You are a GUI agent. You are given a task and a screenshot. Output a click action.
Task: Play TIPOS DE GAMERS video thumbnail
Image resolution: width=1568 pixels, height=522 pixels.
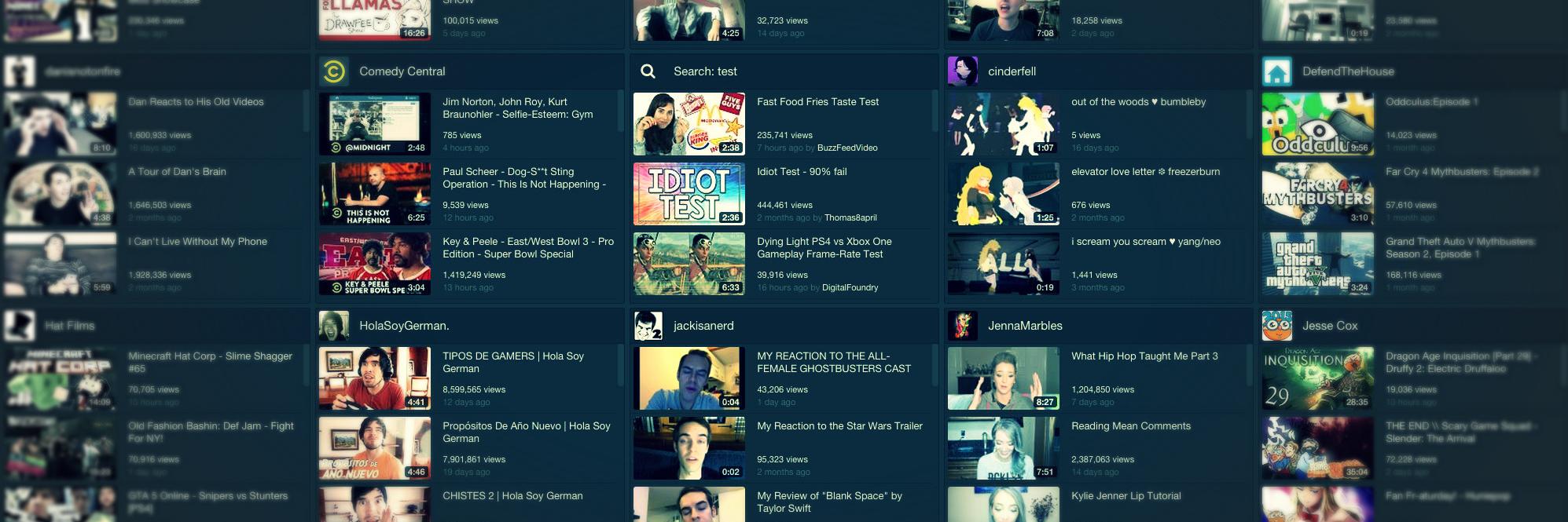[375, 378]
